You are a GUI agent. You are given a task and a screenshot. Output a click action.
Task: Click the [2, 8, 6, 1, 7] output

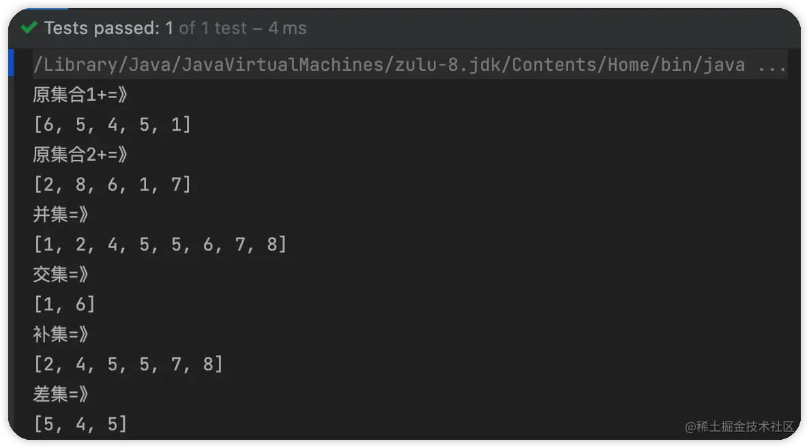click(112, 185)
